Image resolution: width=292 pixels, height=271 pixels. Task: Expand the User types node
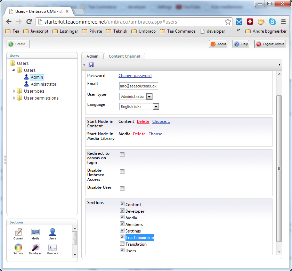14,91
